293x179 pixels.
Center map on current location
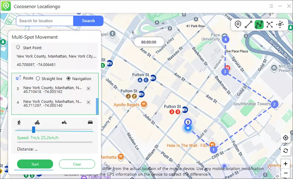(x=286, y=138)
